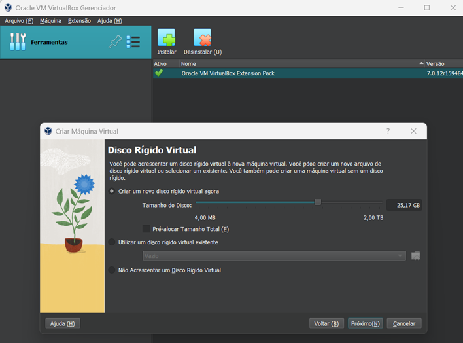Click the version value 7.0.12r159484
463x343 pixels.
(x=445, y=73)
